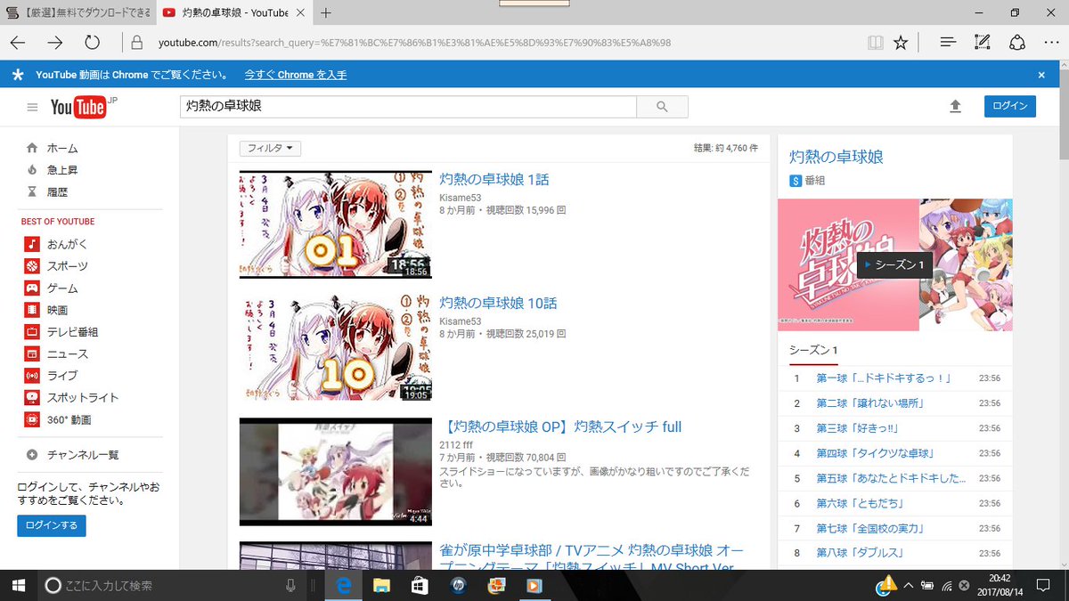Open video 灼熱の卓球娘 1話
Screen dimensions: 1069x601
pos(494,179)
